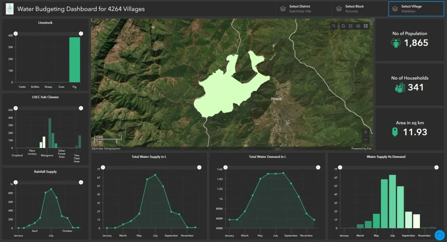Expand the map to full screen
Viewport: 447px width, 242px height.
[x=373, y=20]
